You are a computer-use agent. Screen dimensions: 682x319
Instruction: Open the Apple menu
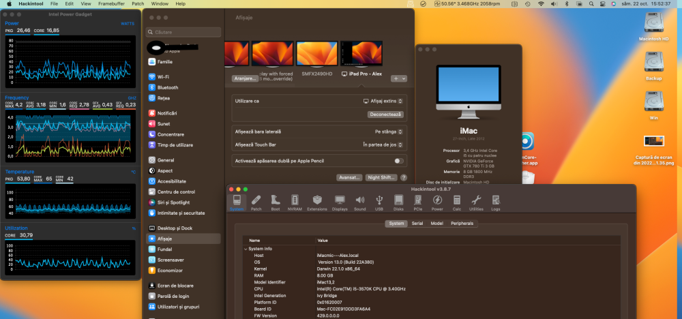pos(9,3)
